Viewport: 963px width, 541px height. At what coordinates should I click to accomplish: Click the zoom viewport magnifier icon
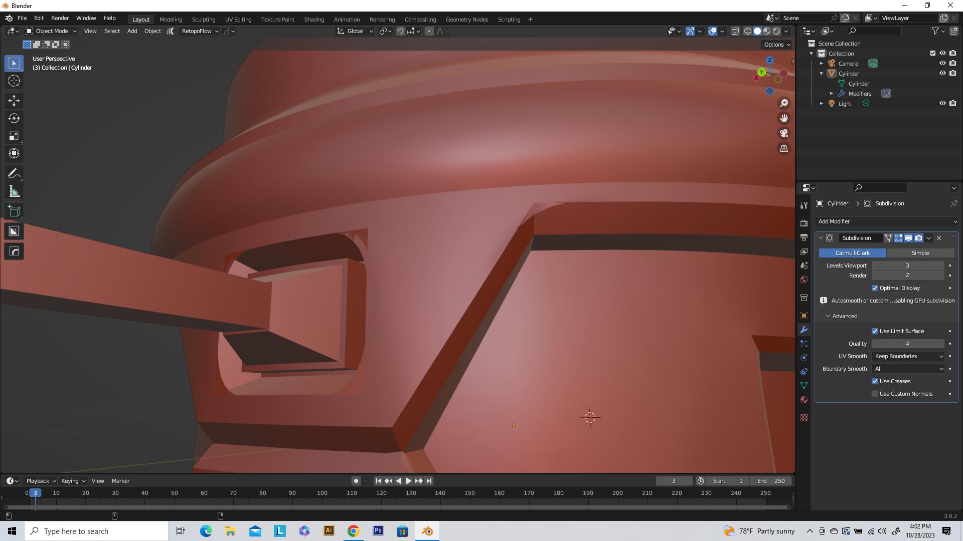(x=783, y=103)
